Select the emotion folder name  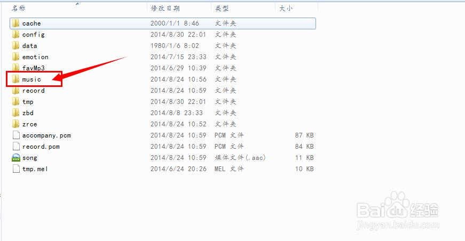pyautogui.click(x=35, y=57)
